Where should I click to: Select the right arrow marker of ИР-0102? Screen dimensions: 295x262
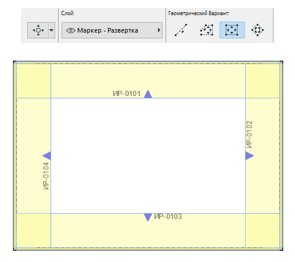coord(250,155)
